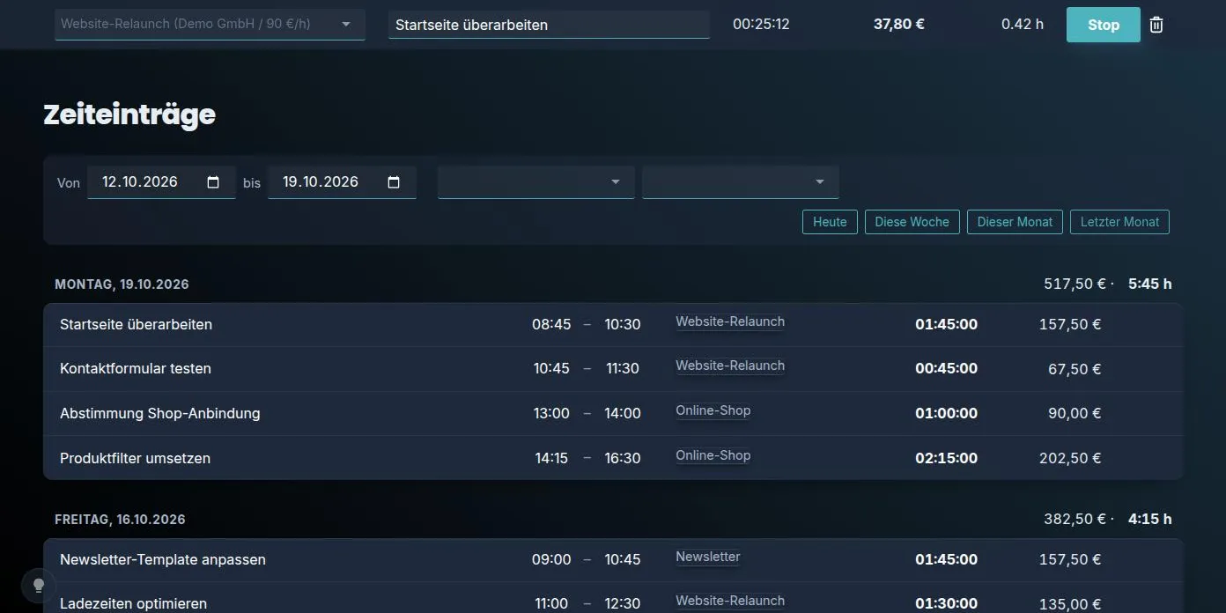The width and height of the screenshot is (1226, 613).
Task: Click the Montag, 19.10.2026 day header
Action: (122, 284)
